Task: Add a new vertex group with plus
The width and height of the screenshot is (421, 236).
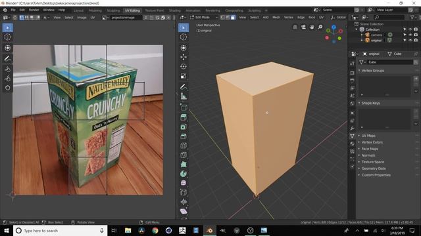Action: click(416, 79)
